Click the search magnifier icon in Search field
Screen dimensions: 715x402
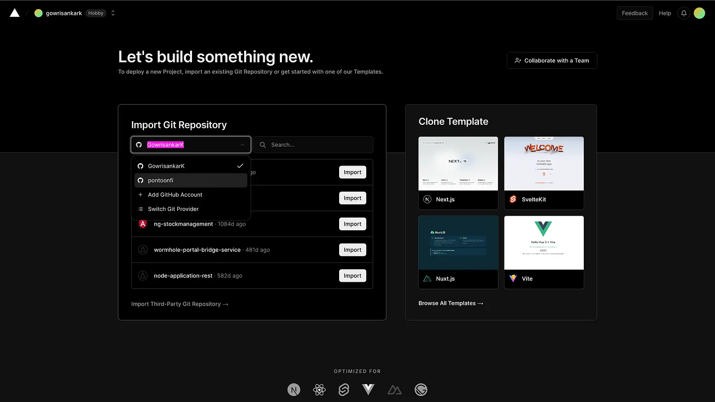point(263,145)
